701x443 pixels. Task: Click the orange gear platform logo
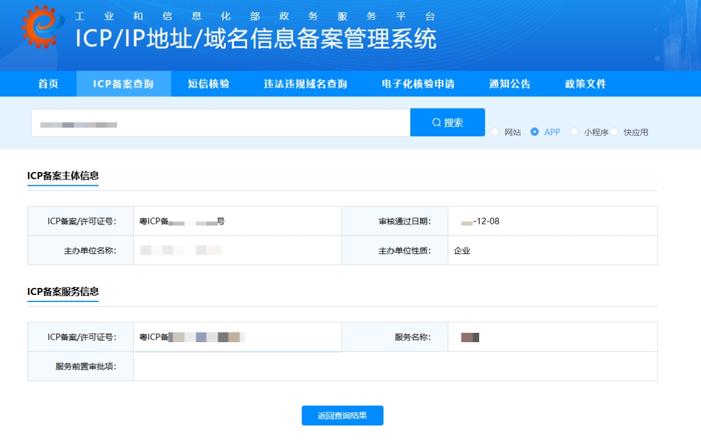[x=40, y=27]
